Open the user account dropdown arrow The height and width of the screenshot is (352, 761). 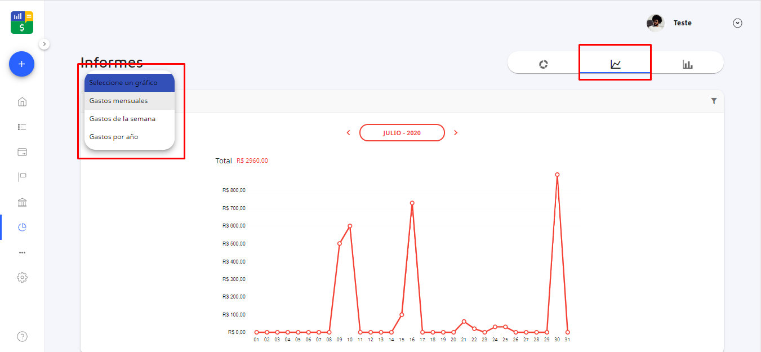[737, 23]
